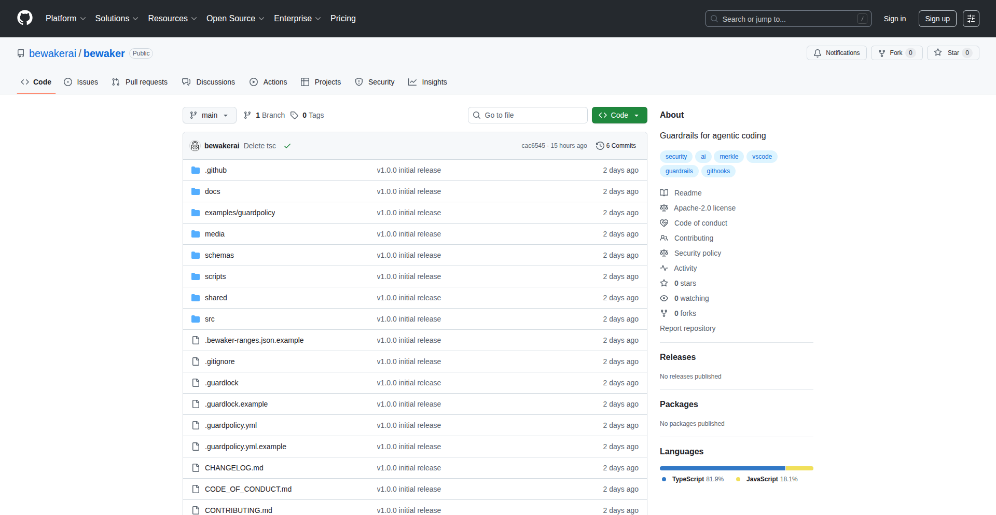The width and height of the screenshot is (996, 515).
Task: Open the green Code dropdown
Action: [619, 115]
